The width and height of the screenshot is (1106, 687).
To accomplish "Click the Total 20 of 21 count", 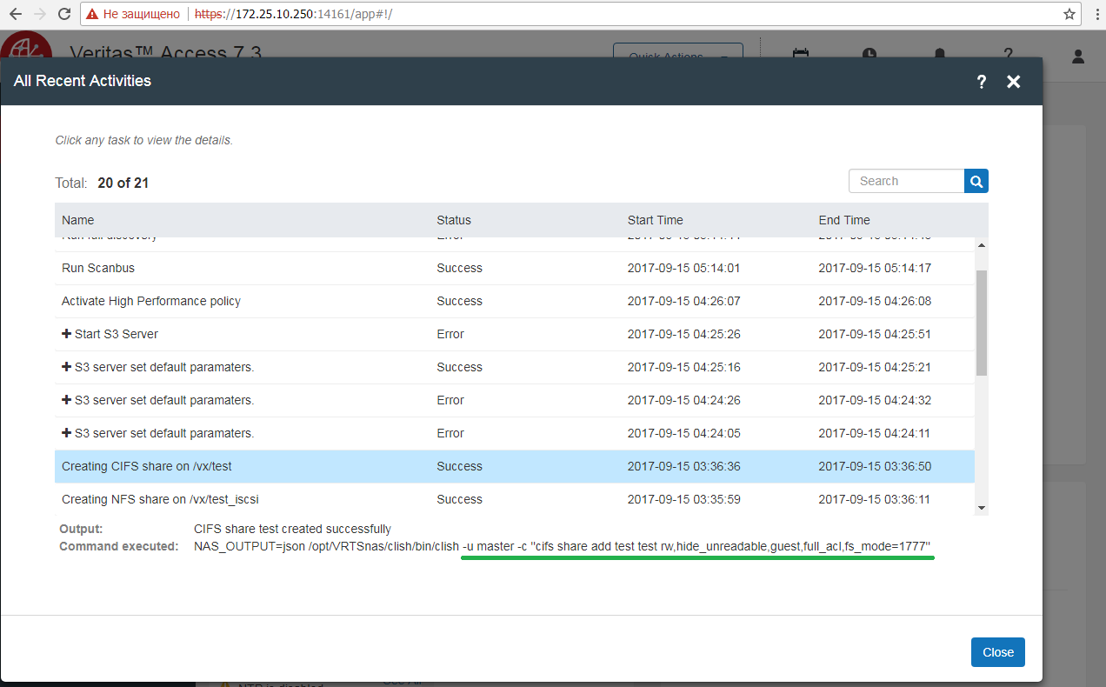I will pyautogui.click(x=102, y=183).
